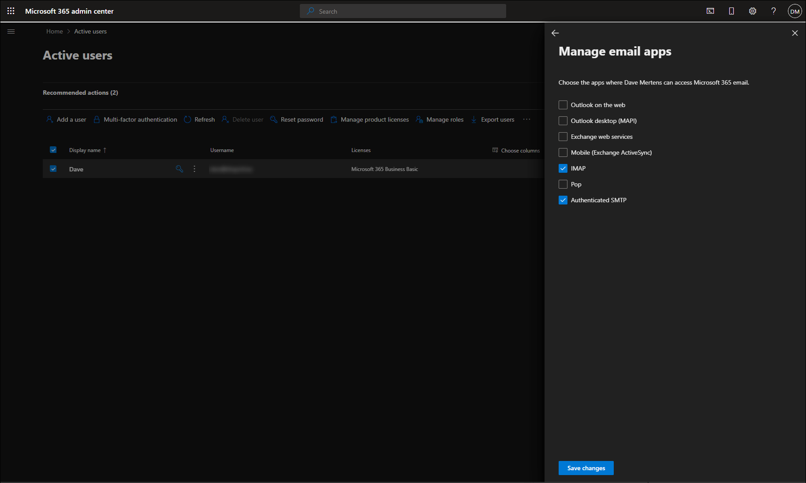
Task: Click Add a user
Action: [67, 119]
